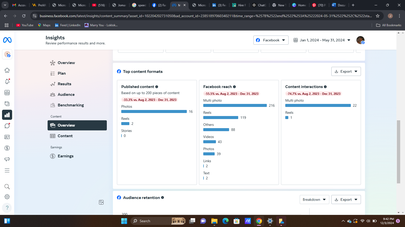Viewport: 405px width, 227px height.
Task: Click Published content info icon
Action: click(157, 87)
